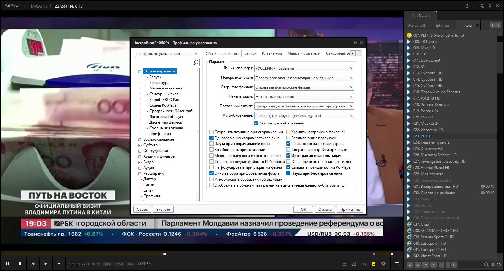The height and width of the screenshot is (271, 504).
Task: Click the volume speaker mute icon
Action: [x=374, y=254]
